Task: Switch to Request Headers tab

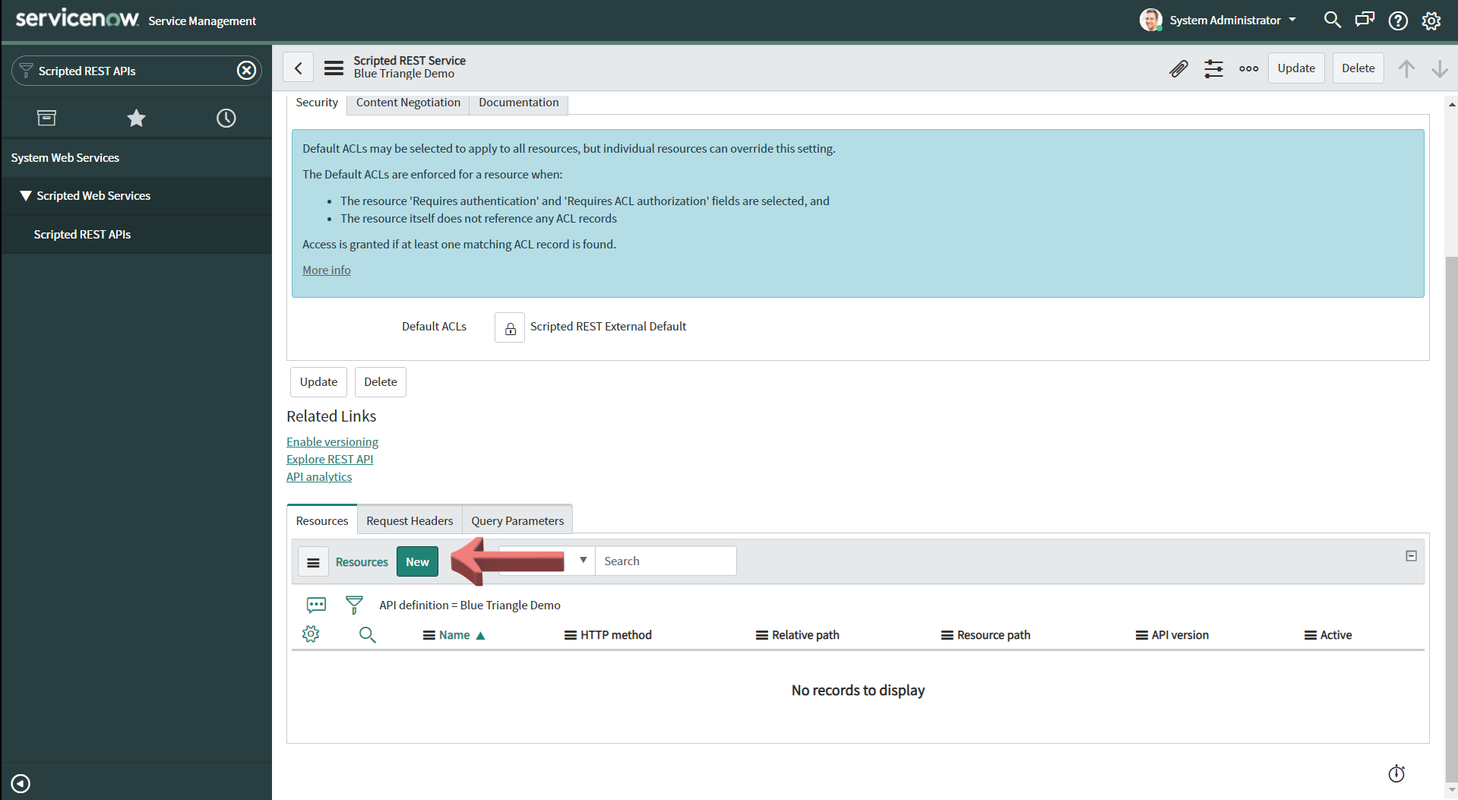Action: 410,520
